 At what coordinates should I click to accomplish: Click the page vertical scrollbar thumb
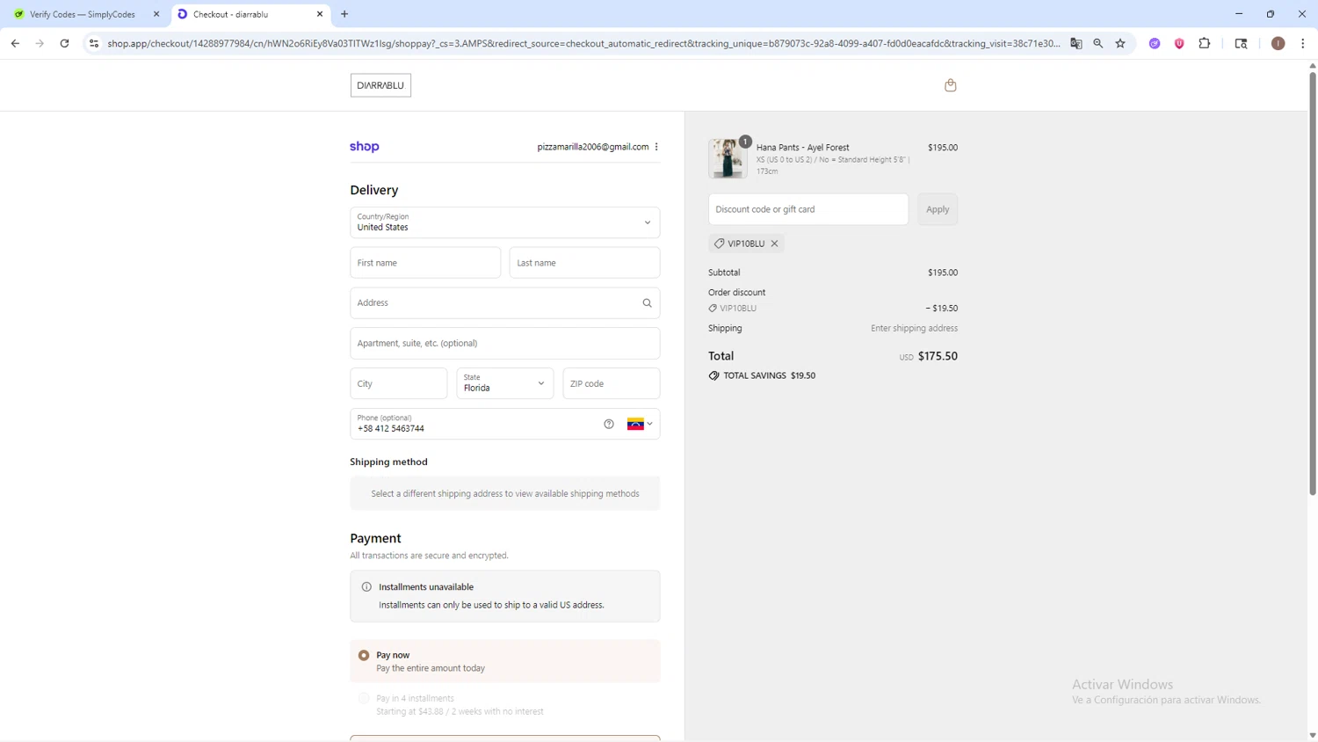coord(1313,284)
